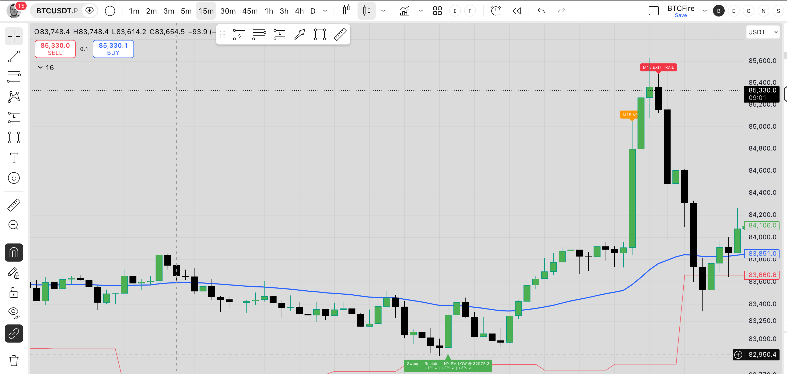
Task: Switch to the 4h timeframe
Action: 299,11
